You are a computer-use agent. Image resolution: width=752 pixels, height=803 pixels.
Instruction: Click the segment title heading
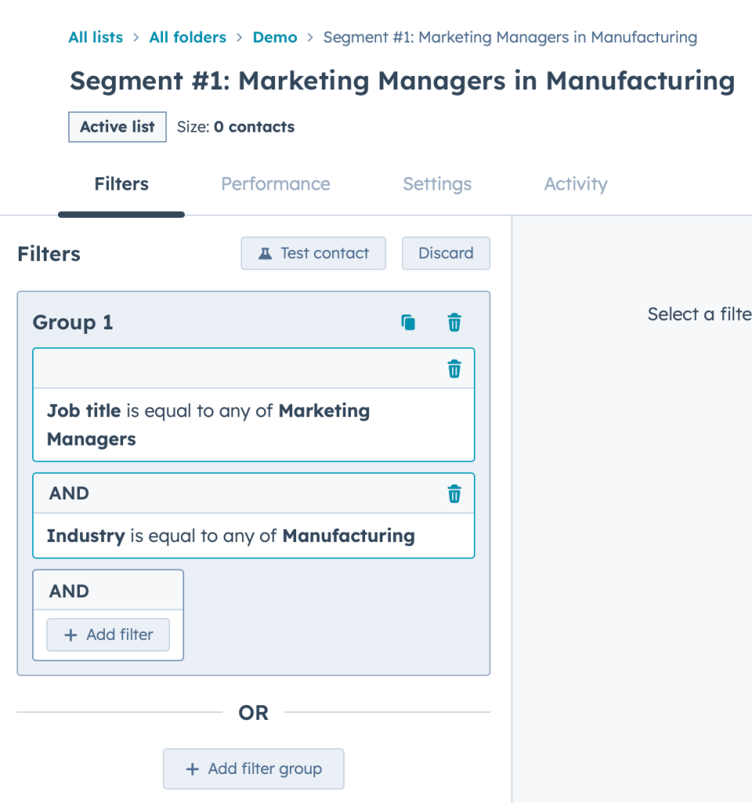(x=403, y=81)
